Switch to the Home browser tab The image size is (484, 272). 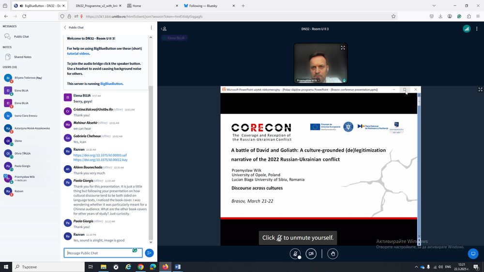point(152,6)
